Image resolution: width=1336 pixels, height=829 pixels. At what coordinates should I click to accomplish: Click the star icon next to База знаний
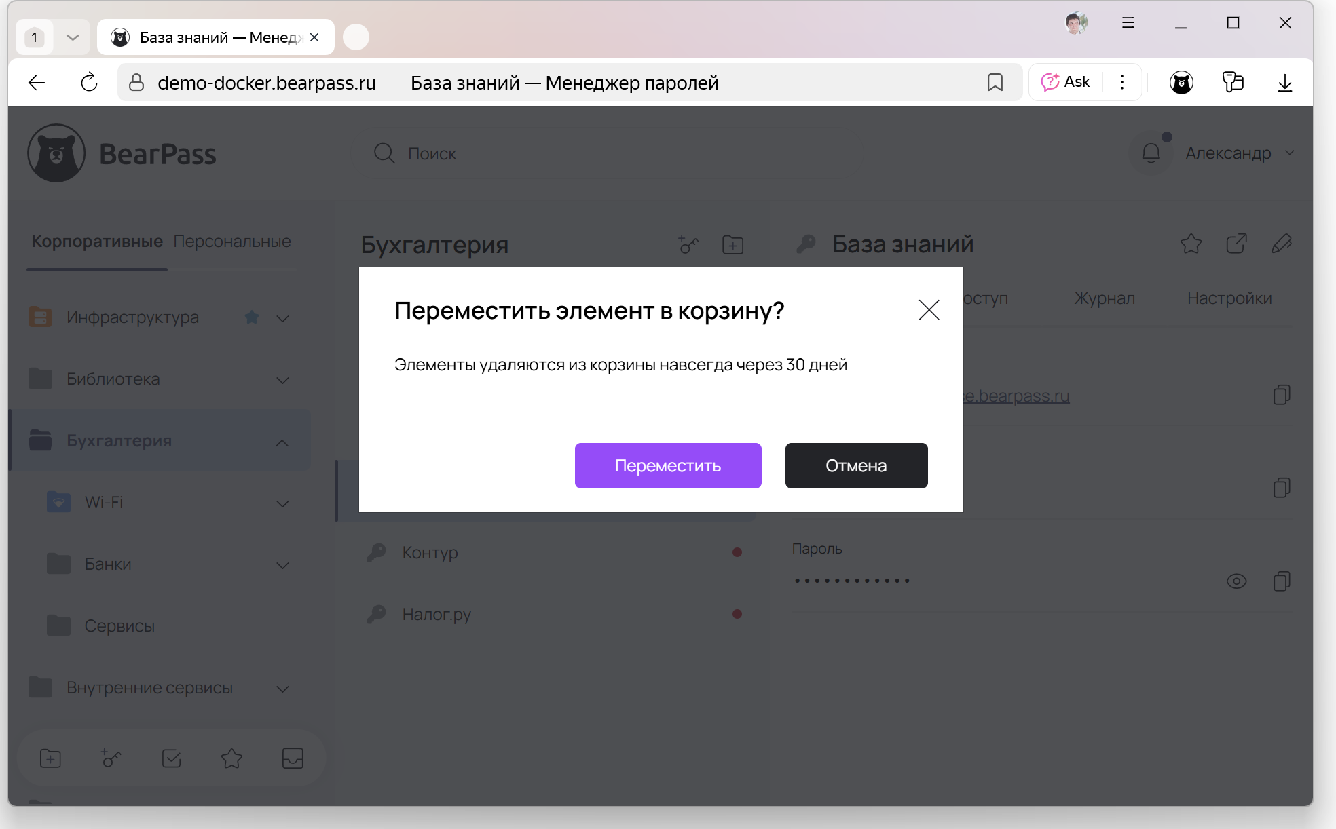coord(1191,244)
